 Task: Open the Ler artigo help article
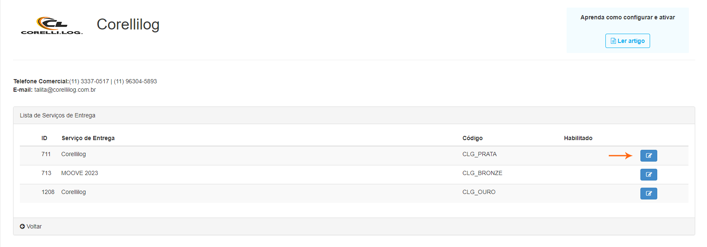pyautogui.click(x=627, y=41)
